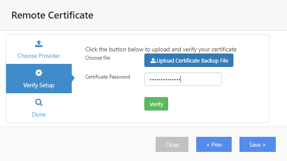The width and height of the screenshot is (287, 161).
Task: Open the Verify Setup step label
Action: [39, 85]
